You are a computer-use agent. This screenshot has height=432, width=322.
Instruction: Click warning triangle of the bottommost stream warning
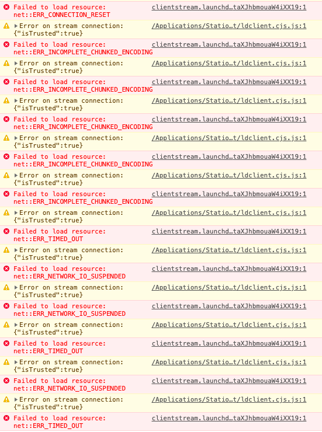click(6, 399)
